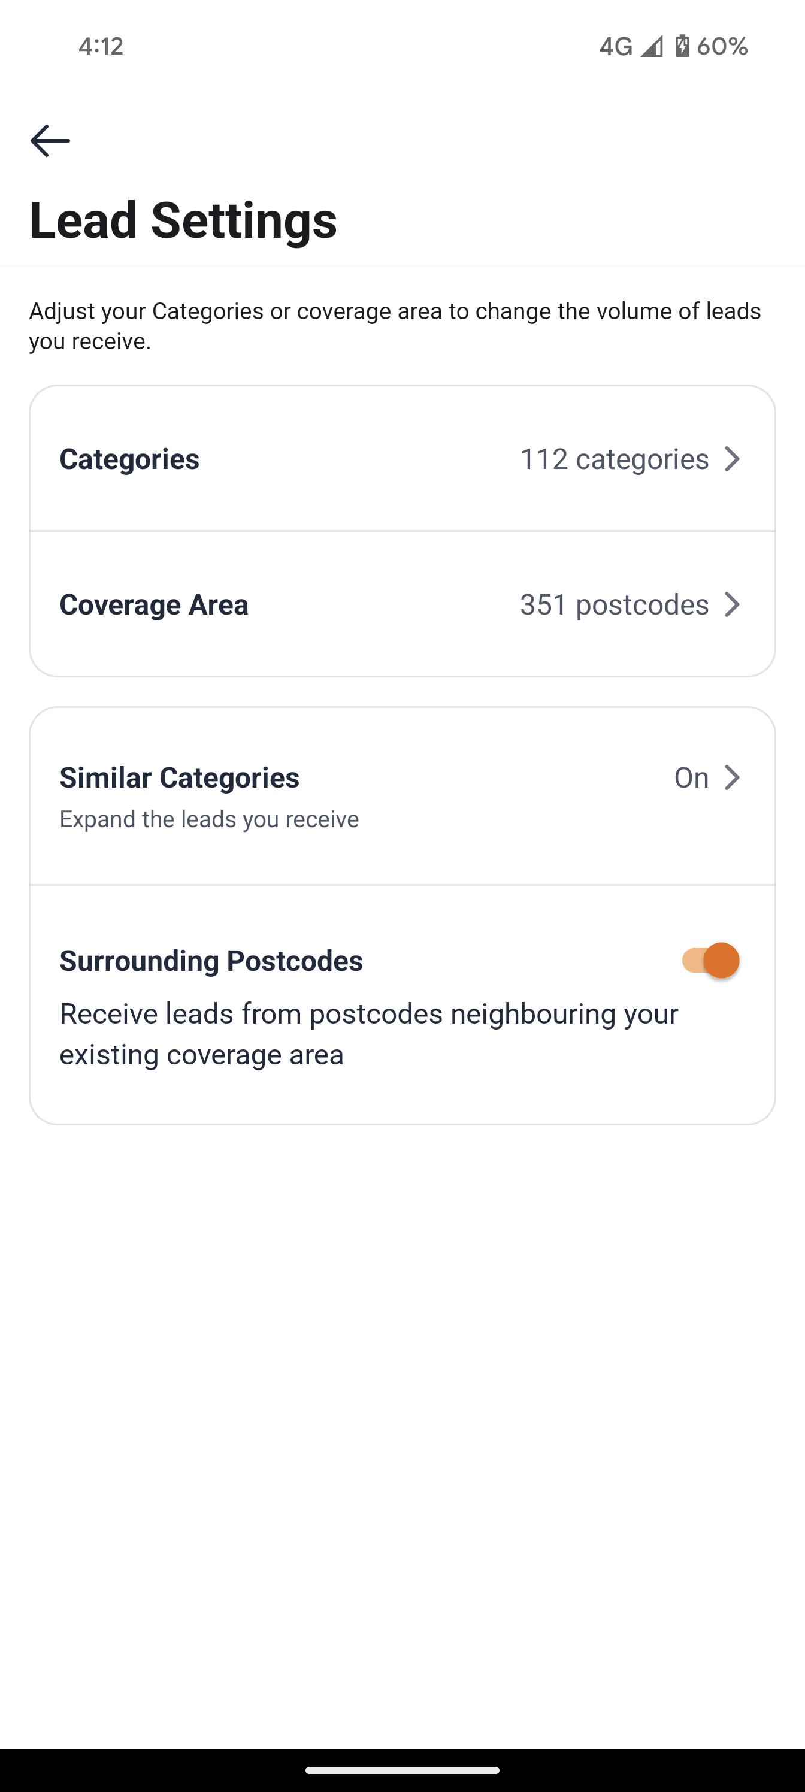The image size is (805, 1792).
Task: Click the '351 postcodes' value
Action: click(x=615, y=604)
